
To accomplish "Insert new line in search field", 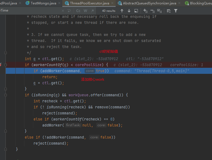I will coord(69,11).
